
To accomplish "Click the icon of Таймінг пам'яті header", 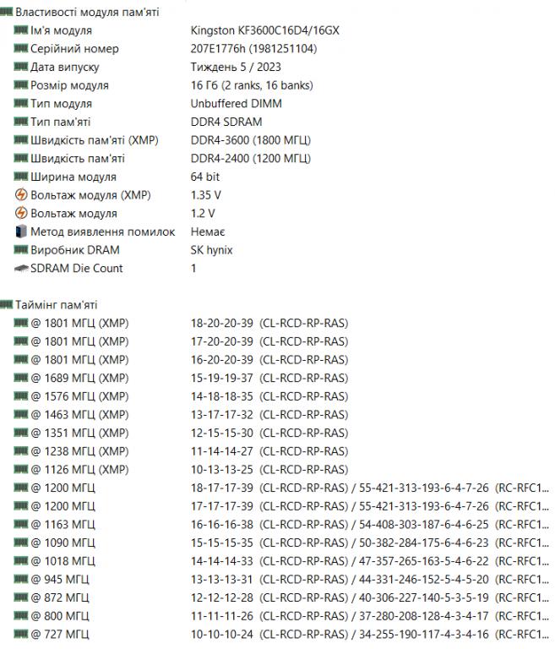I will point(7,305).
